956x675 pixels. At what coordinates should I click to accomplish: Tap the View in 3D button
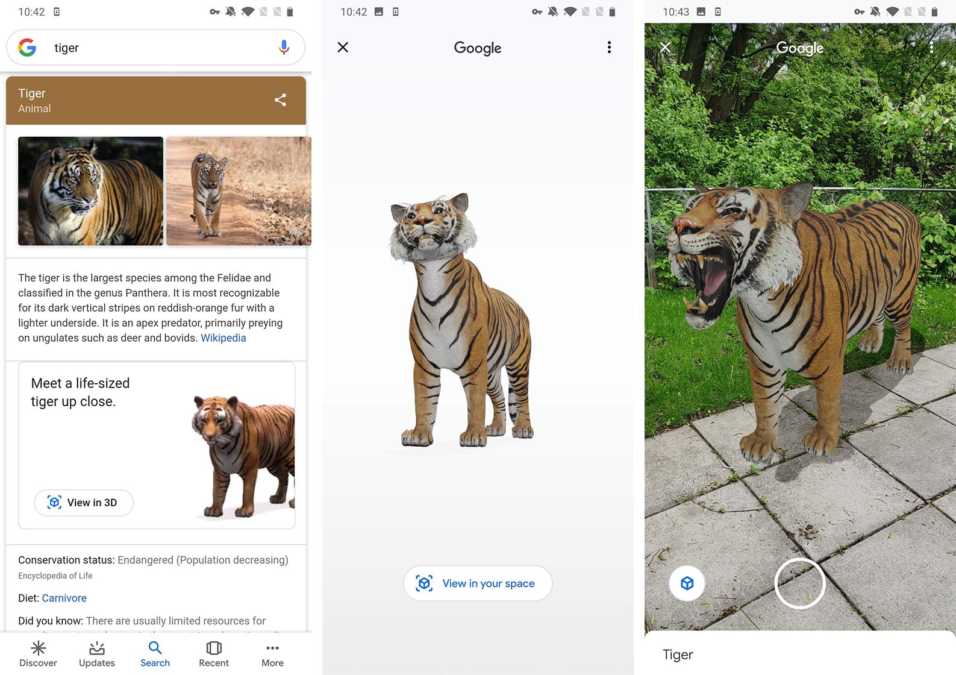84,503
